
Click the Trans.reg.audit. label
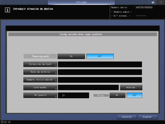click(40, 56)
